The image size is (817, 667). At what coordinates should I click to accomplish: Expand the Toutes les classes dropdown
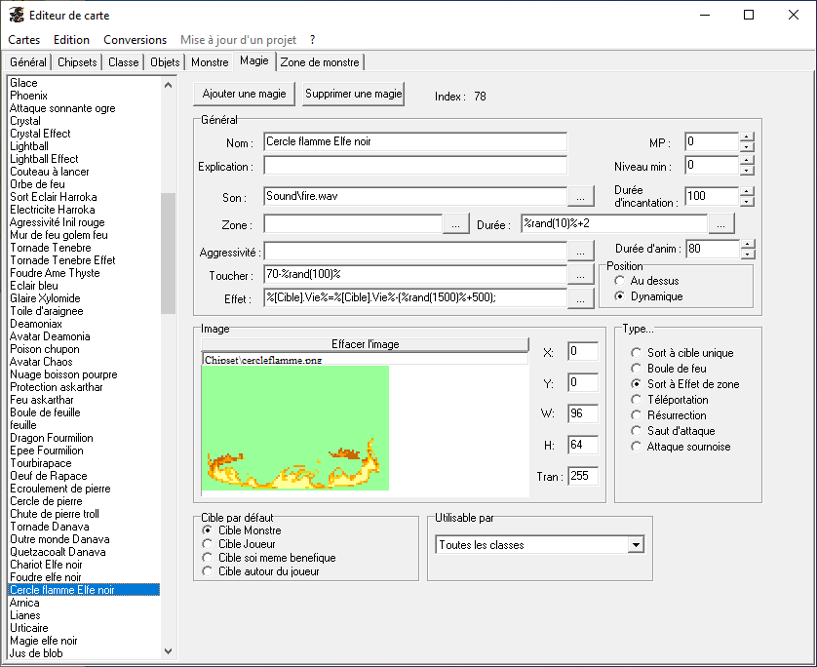636,545
